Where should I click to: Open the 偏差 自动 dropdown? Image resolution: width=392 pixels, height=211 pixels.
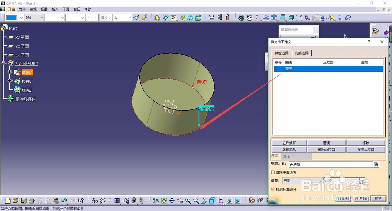320,181
